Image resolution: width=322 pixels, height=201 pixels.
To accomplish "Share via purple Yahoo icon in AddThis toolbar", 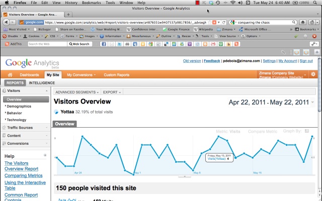I will click(x=190, y=44).
